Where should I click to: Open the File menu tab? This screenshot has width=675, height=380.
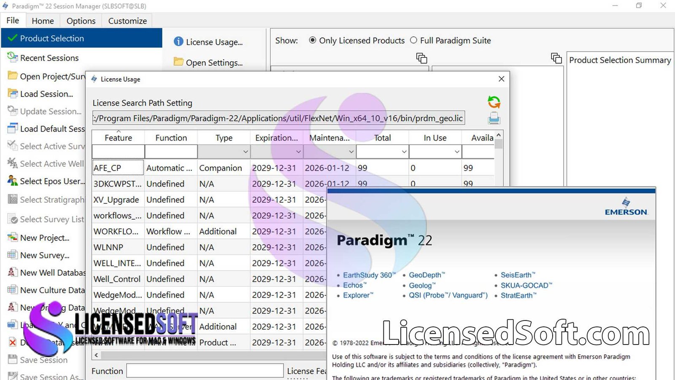(13, 20)
